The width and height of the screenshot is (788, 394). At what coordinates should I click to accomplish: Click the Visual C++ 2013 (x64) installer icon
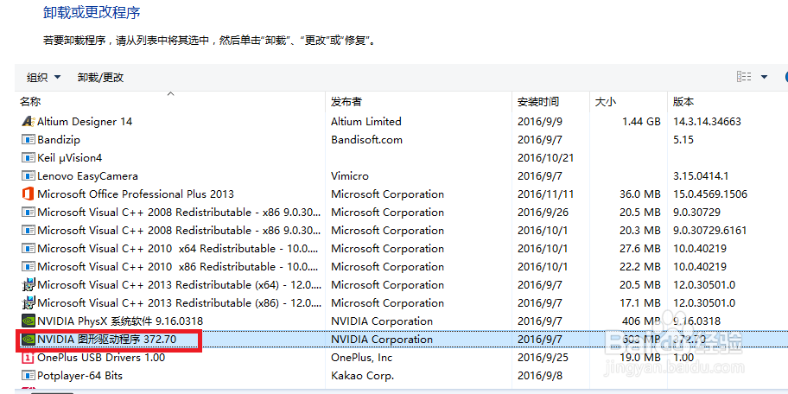click(28, 285)
